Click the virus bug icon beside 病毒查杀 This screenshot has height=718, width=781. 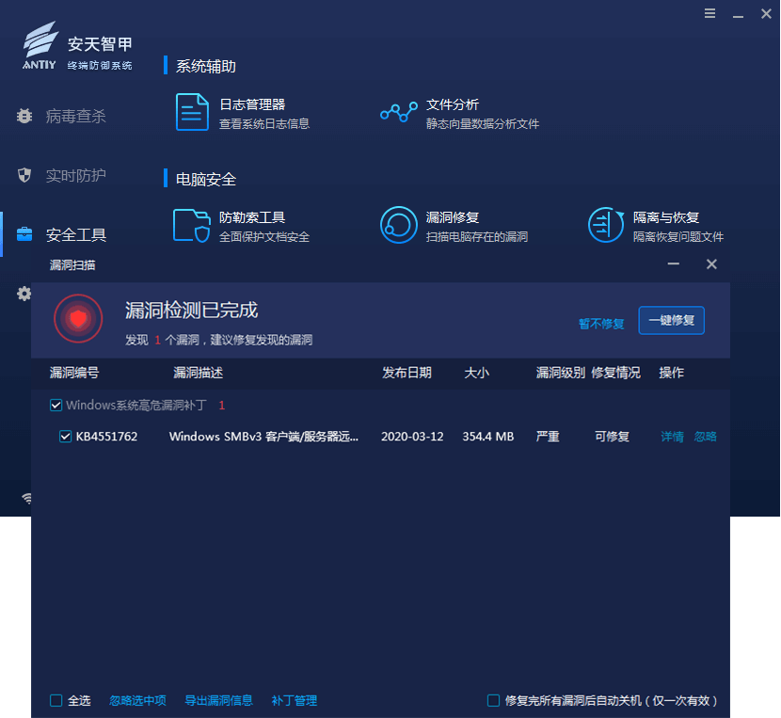click(24, 116)
